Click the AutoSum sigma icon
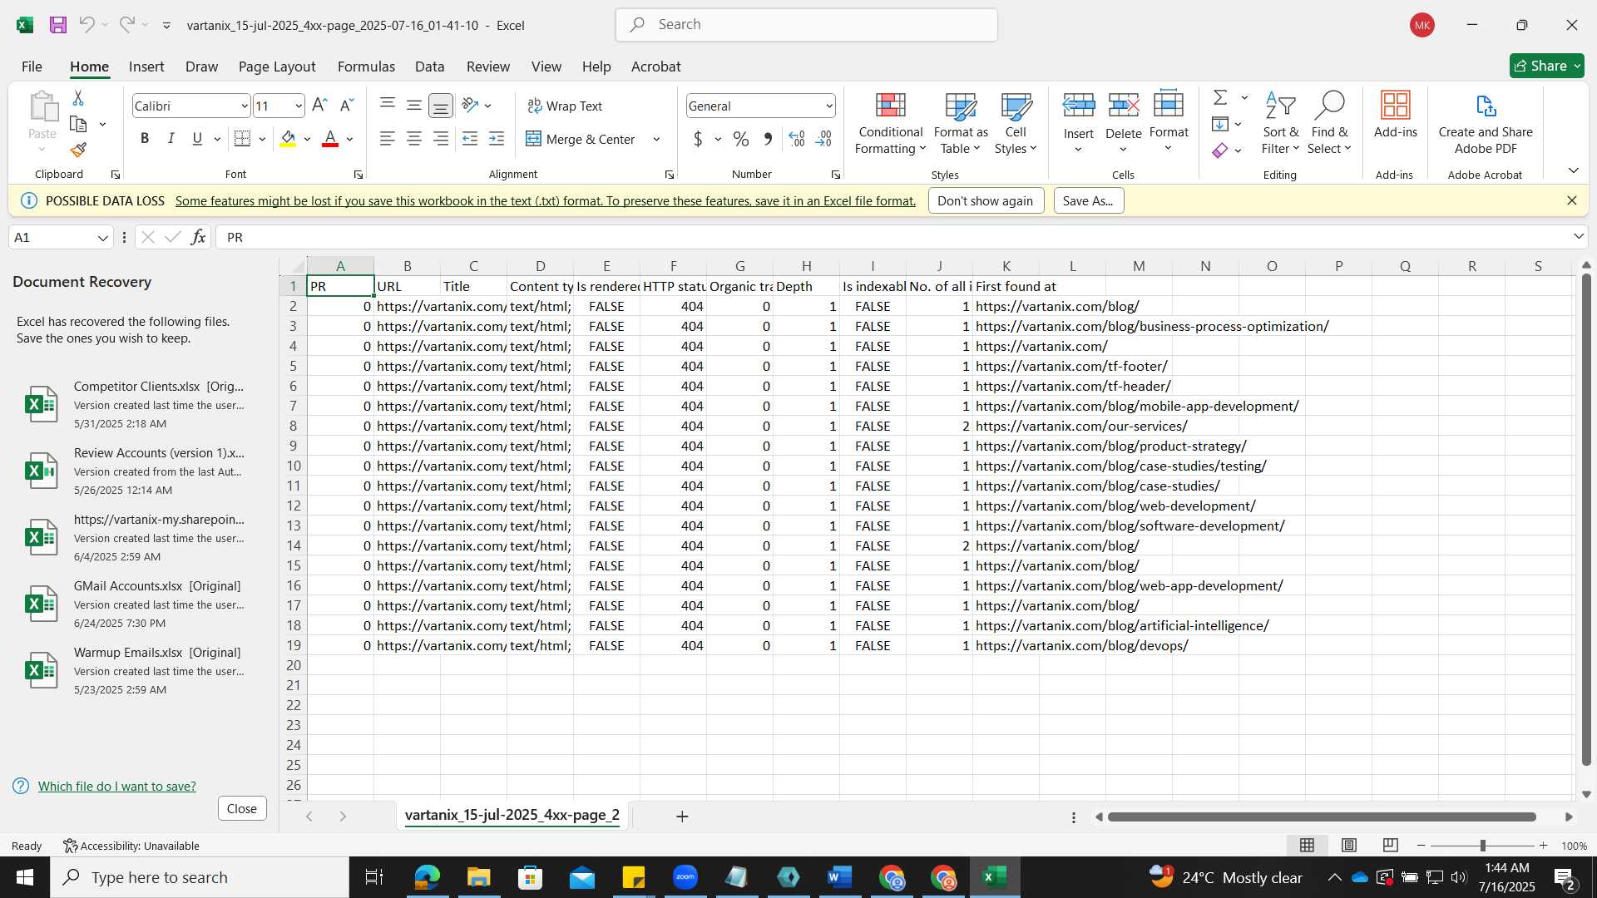 [1220, 97]
